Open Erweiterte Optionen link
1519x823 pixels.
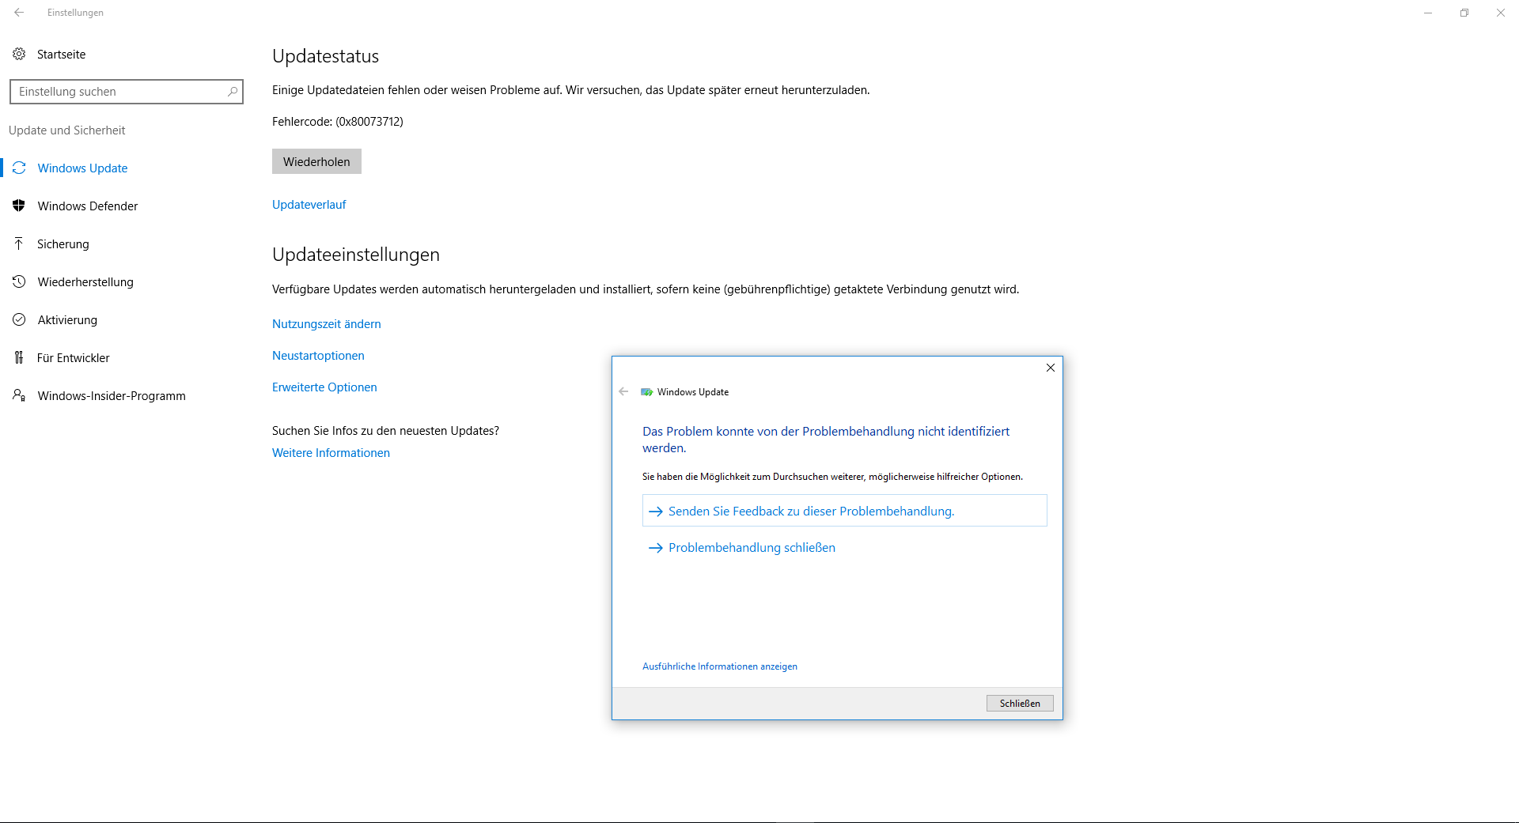tap(324, 387)
